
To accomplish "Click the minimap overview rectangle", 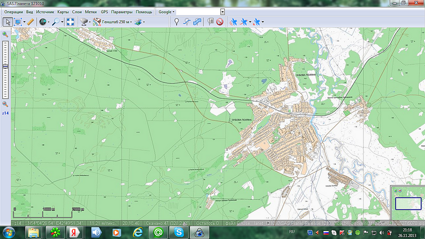I will point(408,203).
